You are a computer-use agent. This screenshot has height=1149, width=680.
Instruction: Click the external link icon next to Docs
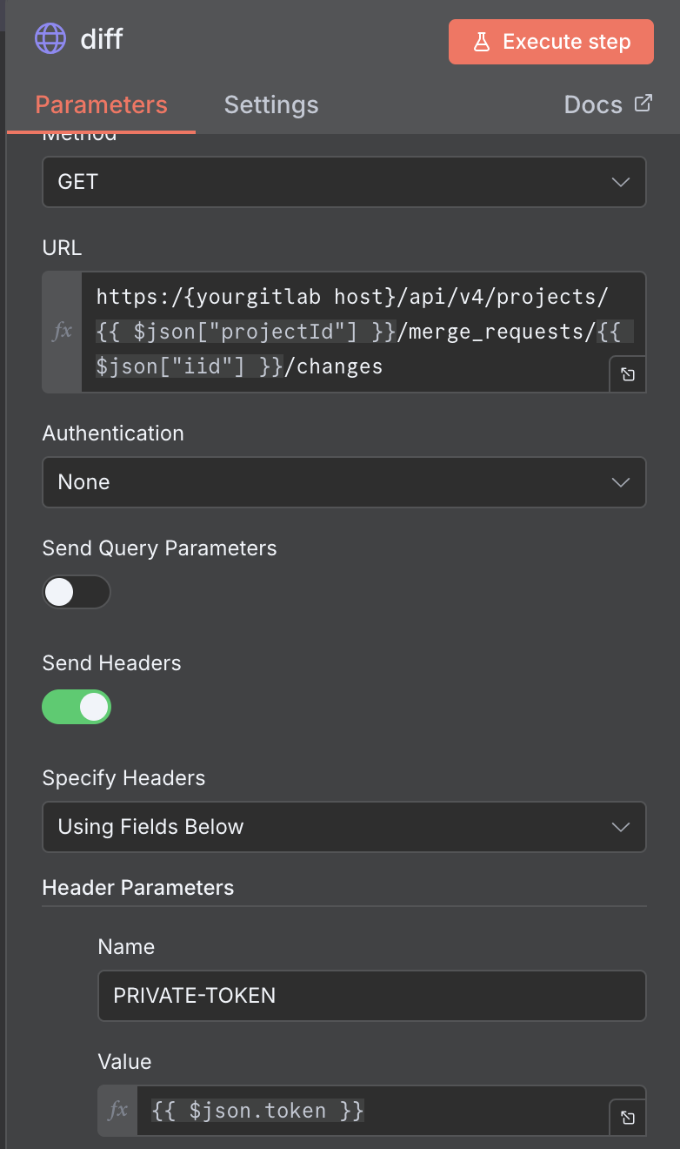(643, 104)
